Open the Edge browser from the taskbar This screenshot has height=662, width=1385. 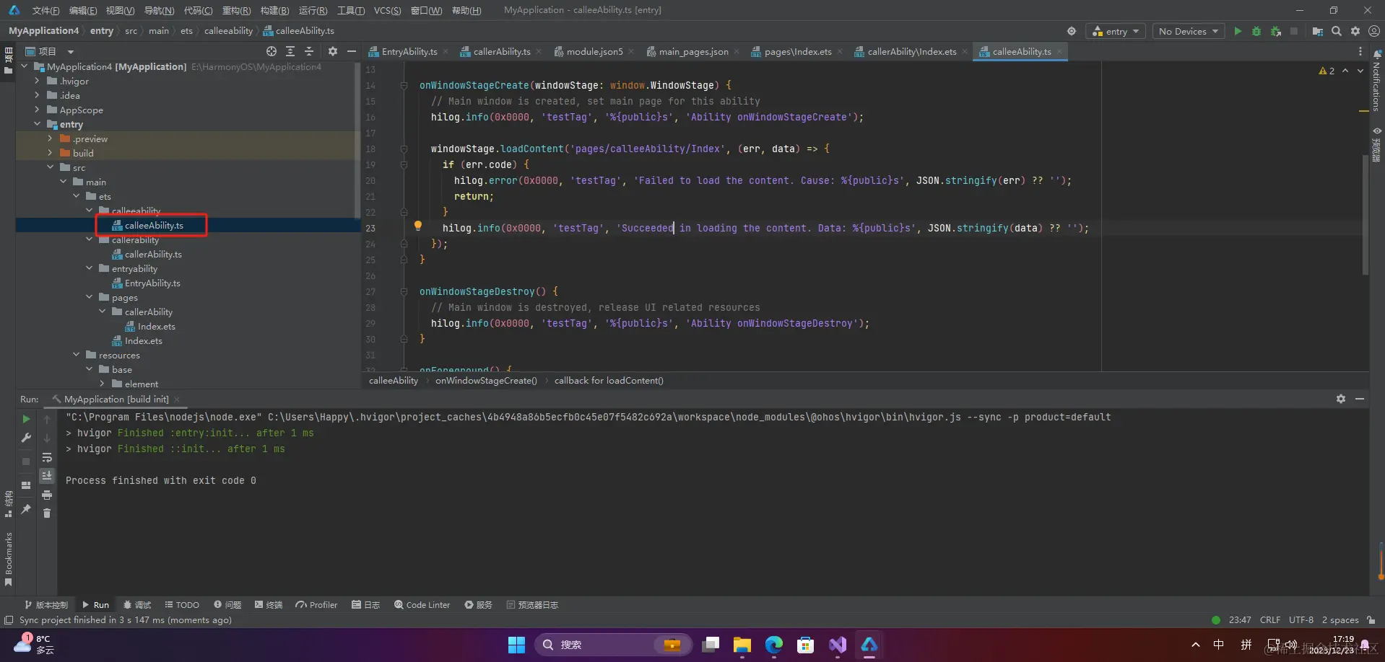tap(773, 645)
